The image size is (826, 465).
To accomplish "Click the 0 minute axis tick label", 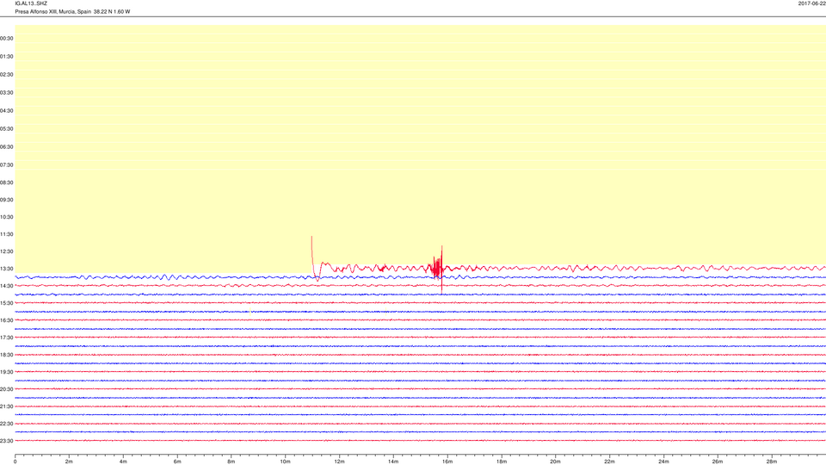I will [15, 462].
